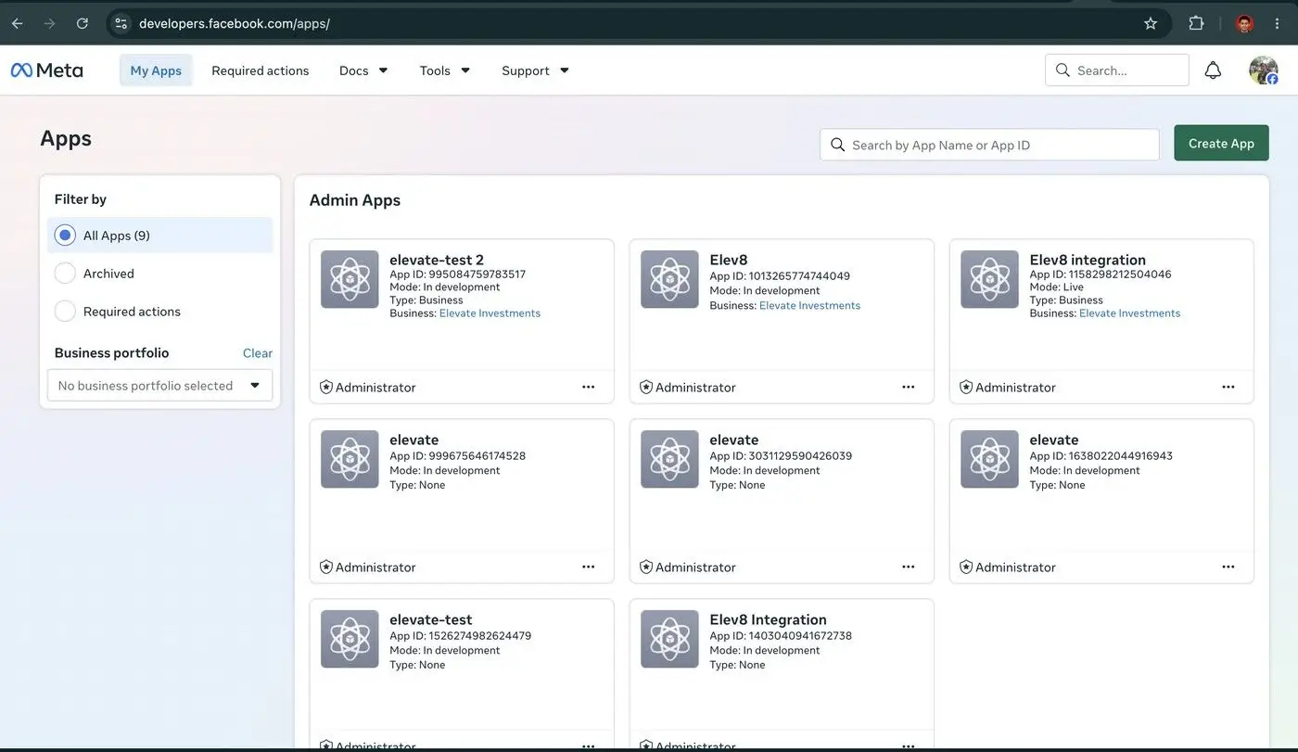1298x752 pixels.
Task: Click the Search by App Name field
Action: tap(989, 145)
